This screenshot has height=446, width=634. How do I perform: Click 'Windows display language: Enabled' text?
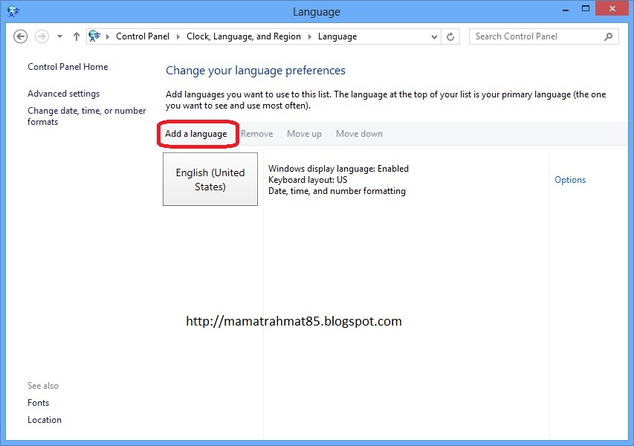[x=338, y=168]
